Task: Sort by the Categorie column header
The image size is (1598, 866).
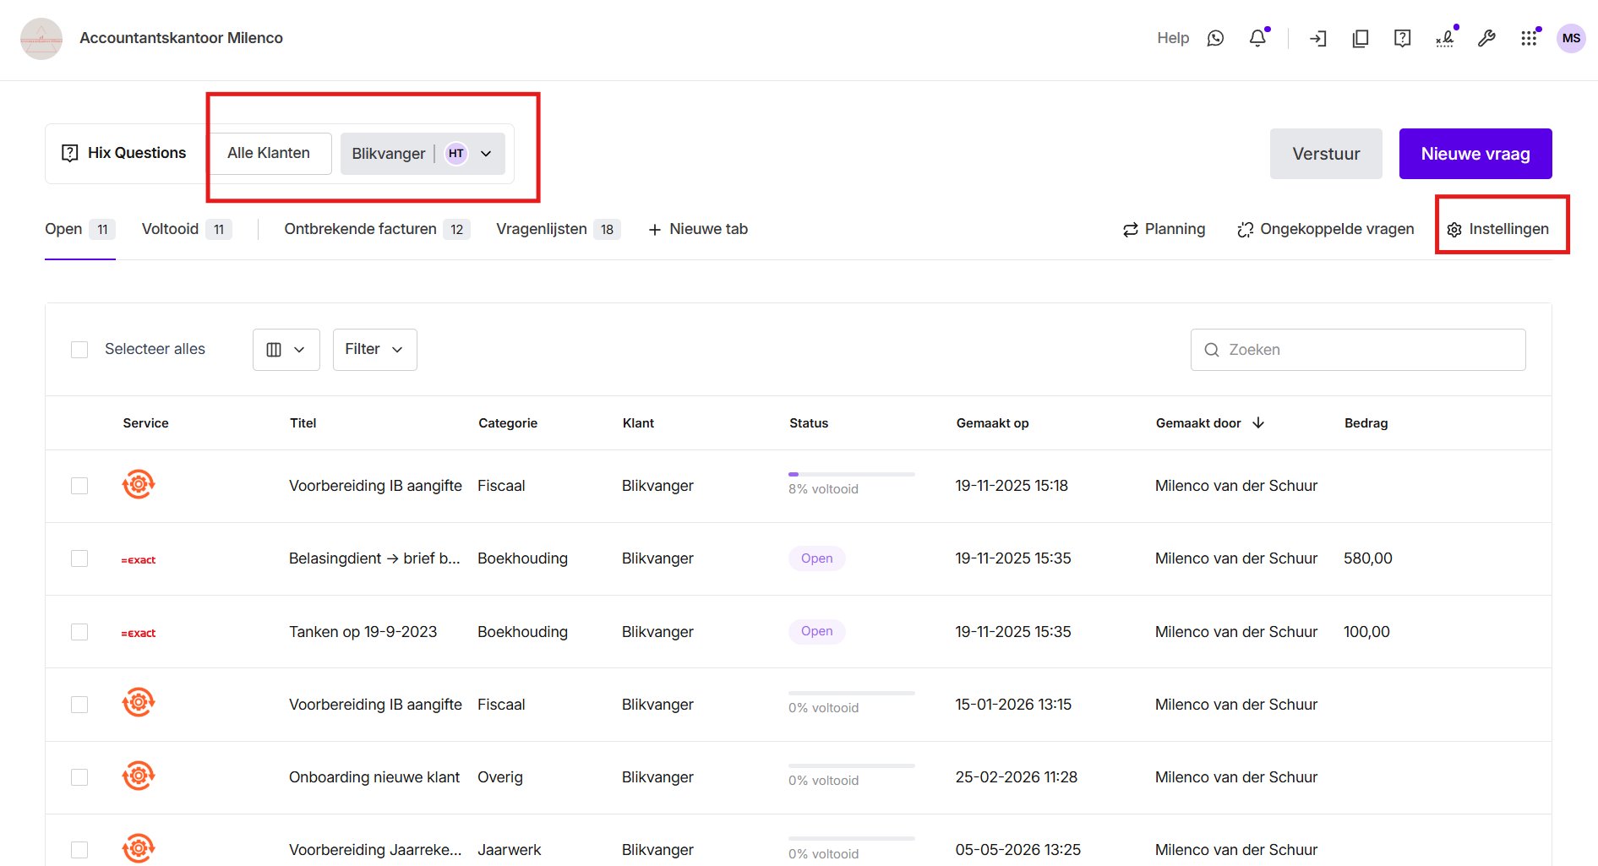Action: click(508, 422)
